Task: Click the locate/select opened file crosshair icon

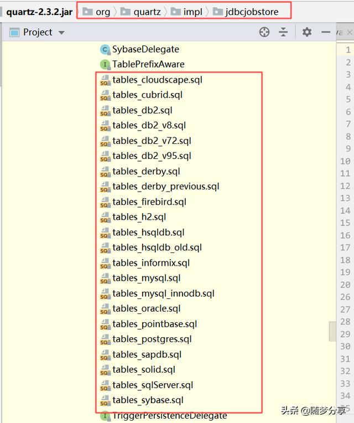Action: [x=264, y=32]
